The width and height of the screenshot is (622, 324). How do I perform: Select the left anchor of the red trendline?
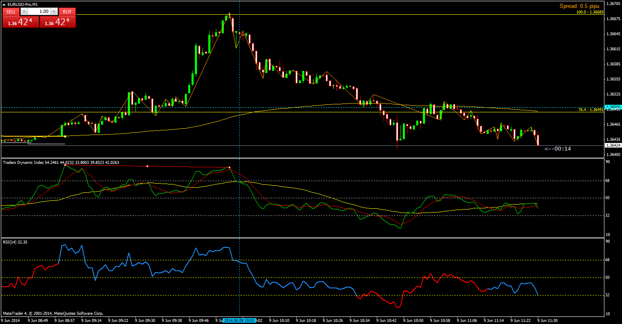(65, 166)
